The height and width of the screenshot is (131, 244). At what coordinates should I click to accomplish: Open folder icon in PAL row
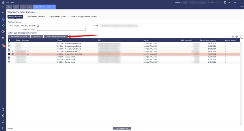(13, 51)
